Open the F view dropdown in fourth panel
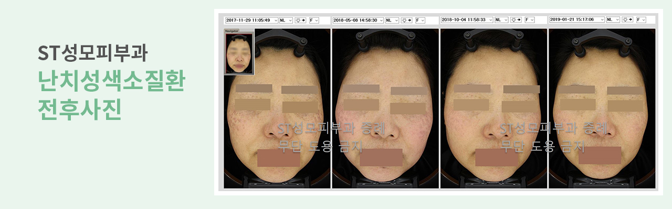Screen dimensions: 672x209 [640, 20]
